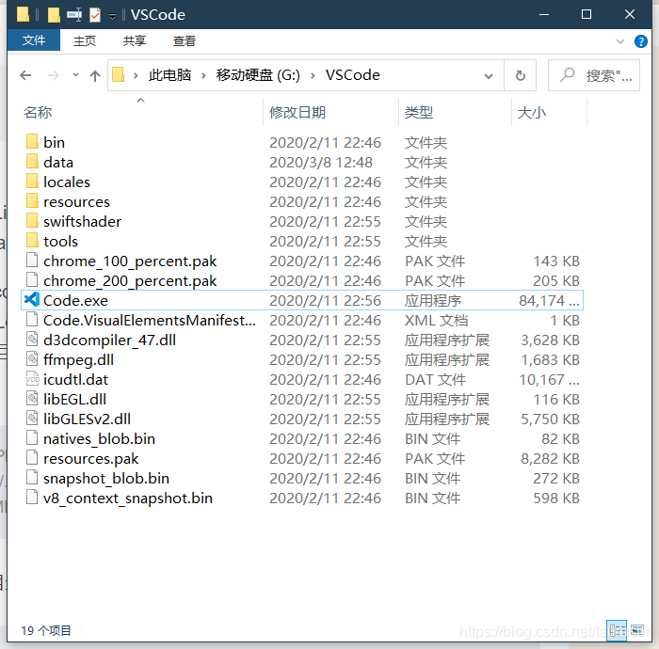
Task: Close the VSCode Explorer window
Action: [630, 15]
